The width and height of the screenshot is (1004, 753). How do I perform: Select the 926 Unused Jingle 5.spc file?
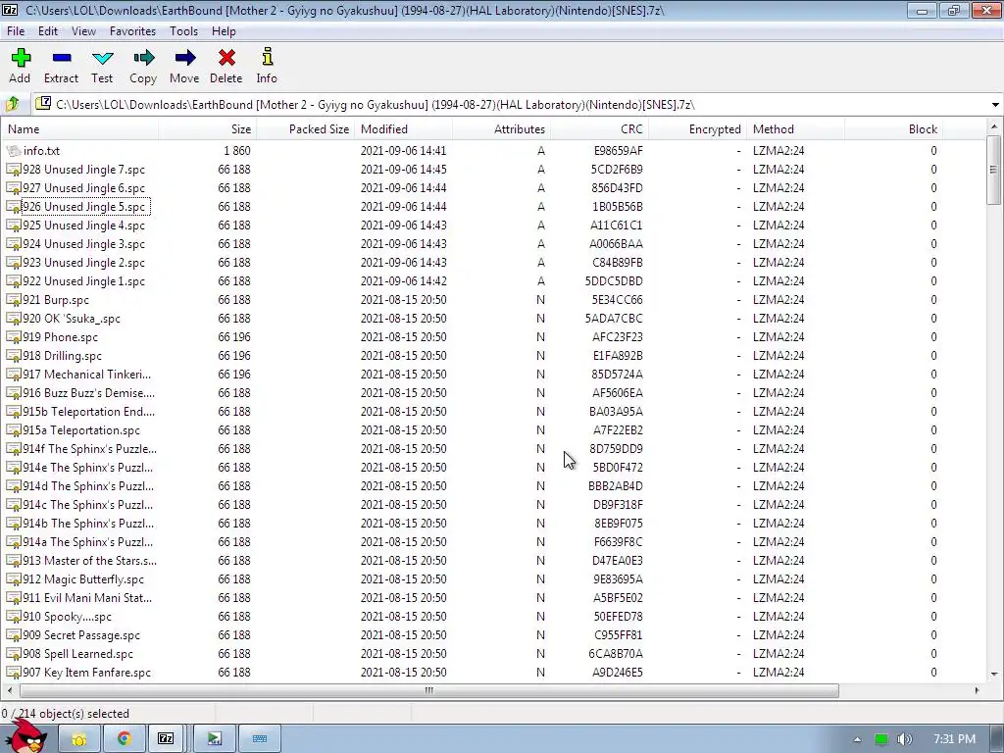pos(84,207)
